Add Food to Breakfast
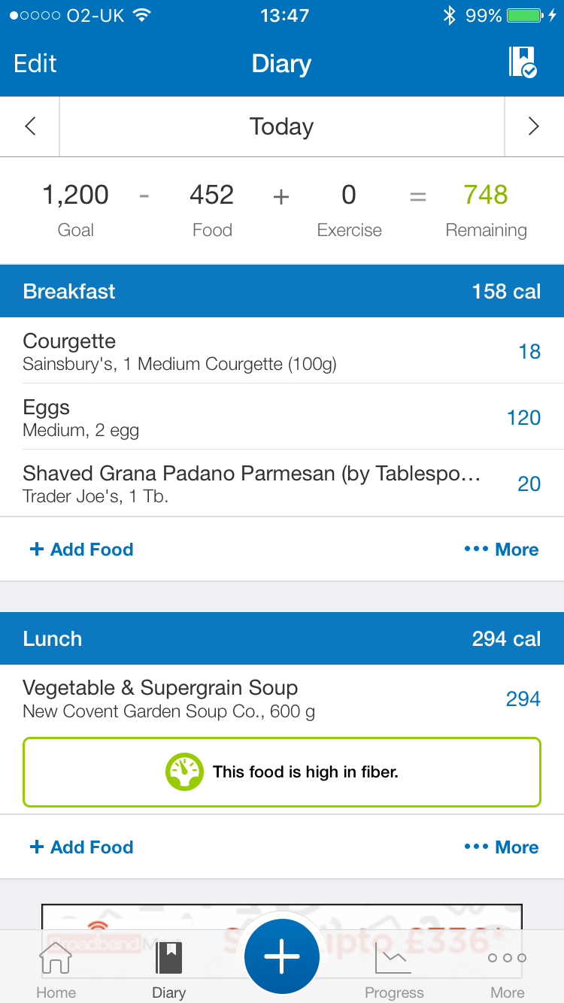 [81, 550]
